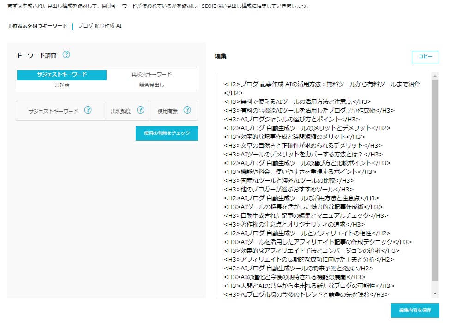This screenshot has height=323, width=451.
Task: Click scrollbar down arrow in editor
Action: click(x=435, y=293)
